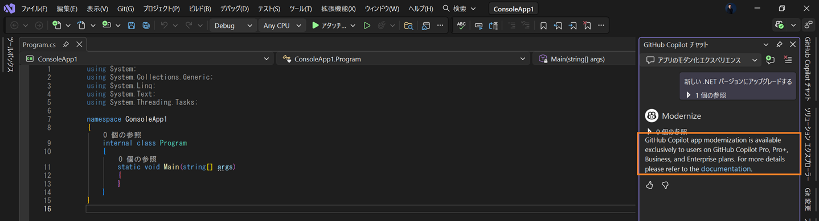Image resolution: width=819 pixels, height=221 pixels.
Task: Open the ツールボックス side tab
Action: (x=10, y=55)
